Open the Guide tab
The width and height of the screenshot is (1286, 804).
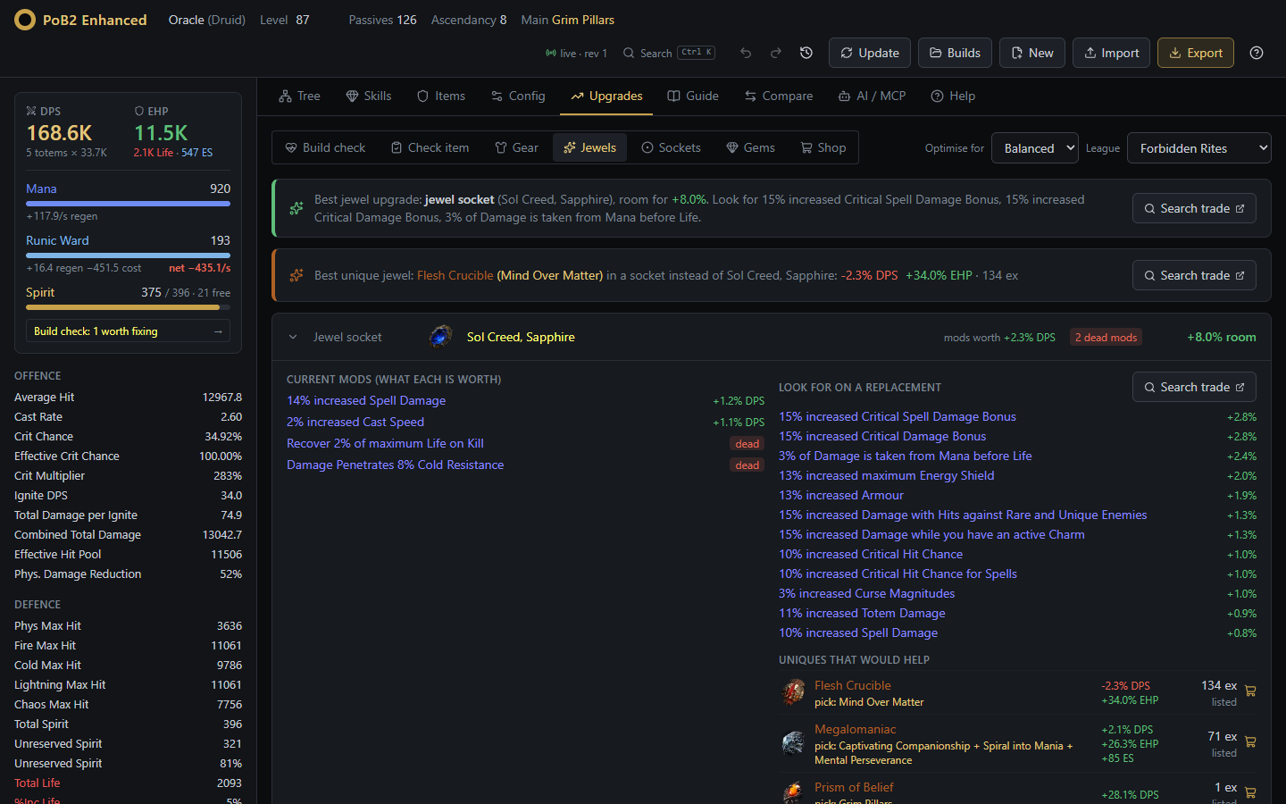(693, 96)
